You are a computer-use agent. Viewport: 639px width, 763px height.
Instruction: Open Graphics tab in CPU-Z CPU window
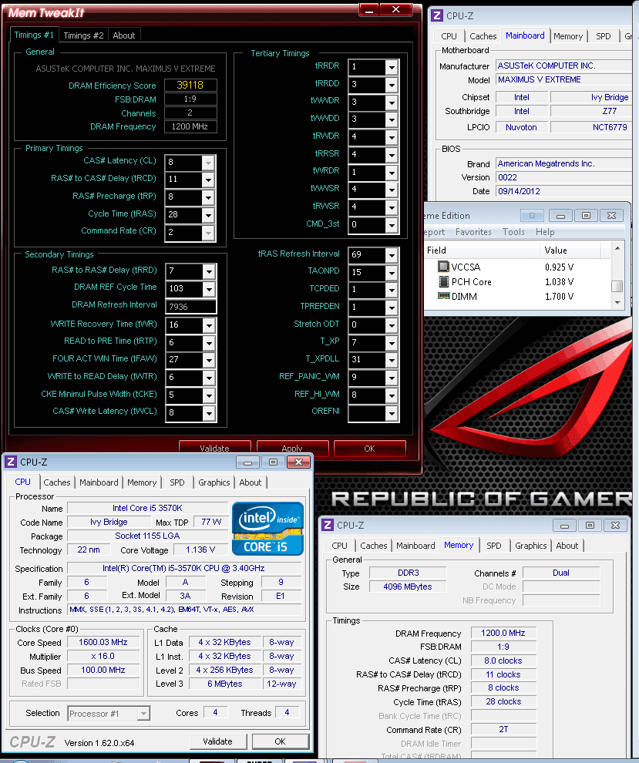point(214,482)
